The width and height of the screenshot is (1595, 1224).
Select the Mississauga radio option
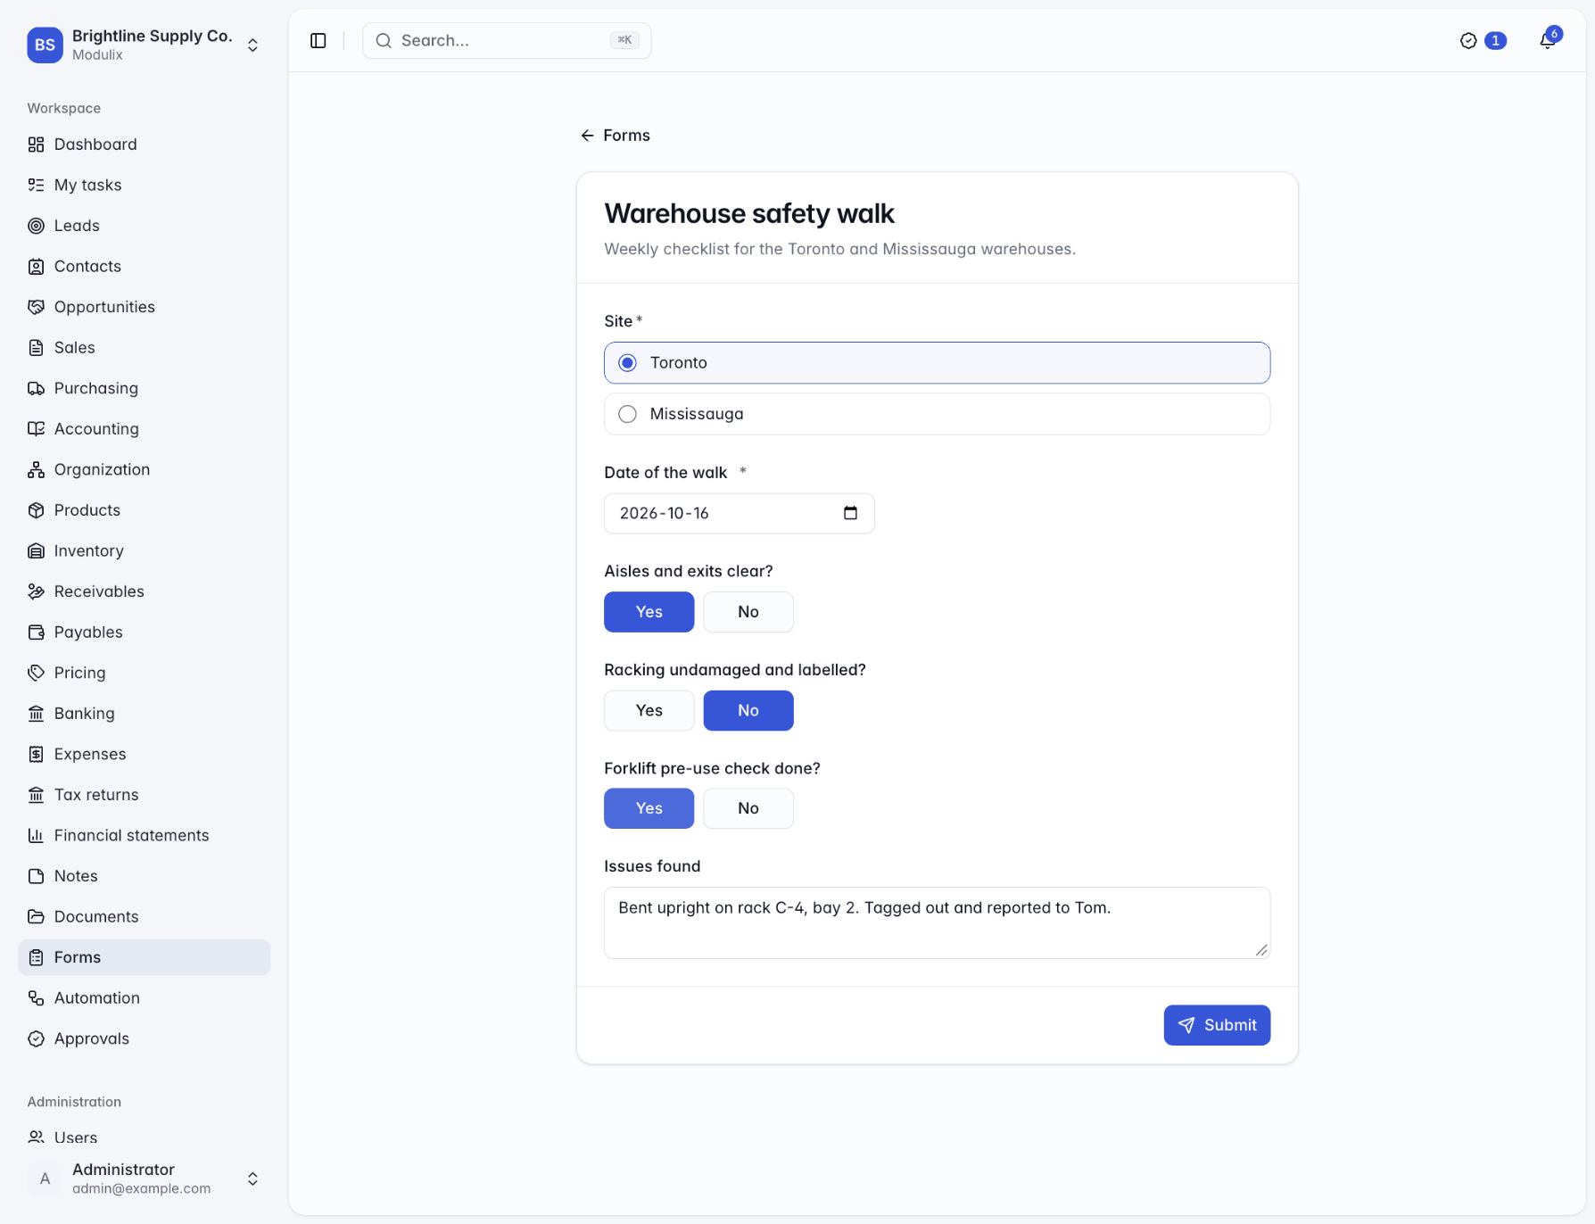[937, 414]
